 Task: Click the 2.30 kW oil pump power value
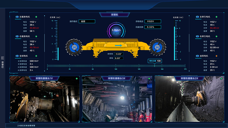(214, 67)
